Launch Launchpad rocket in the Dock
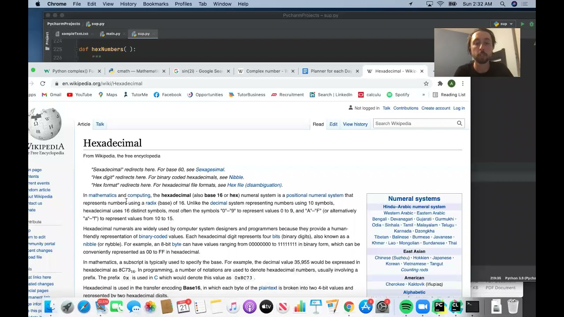Viewport: 564px width, 317px height. (x=67, y=306)
